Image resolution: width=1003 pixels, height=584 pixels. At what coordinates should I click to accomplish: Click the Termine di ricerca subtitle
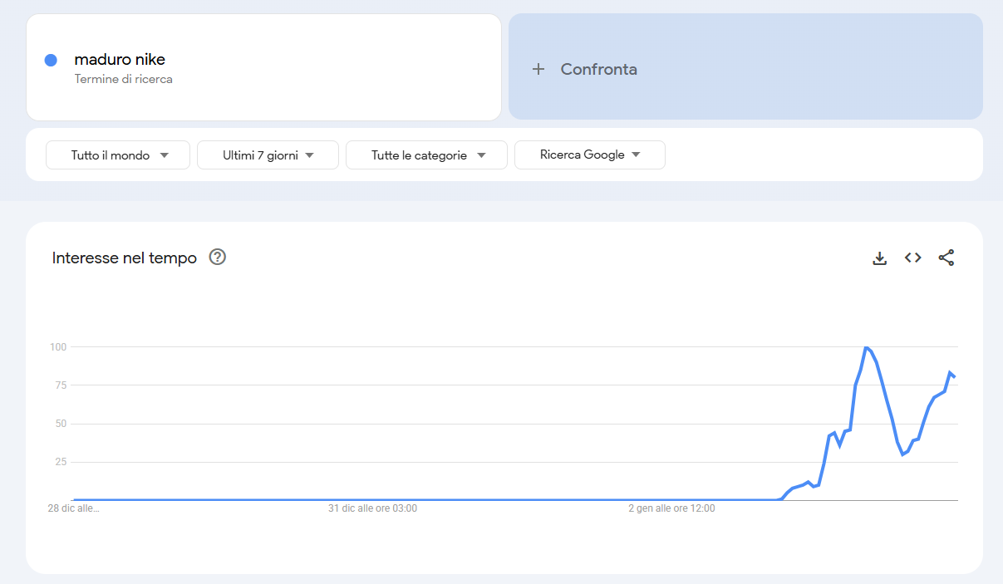point(124,80)
